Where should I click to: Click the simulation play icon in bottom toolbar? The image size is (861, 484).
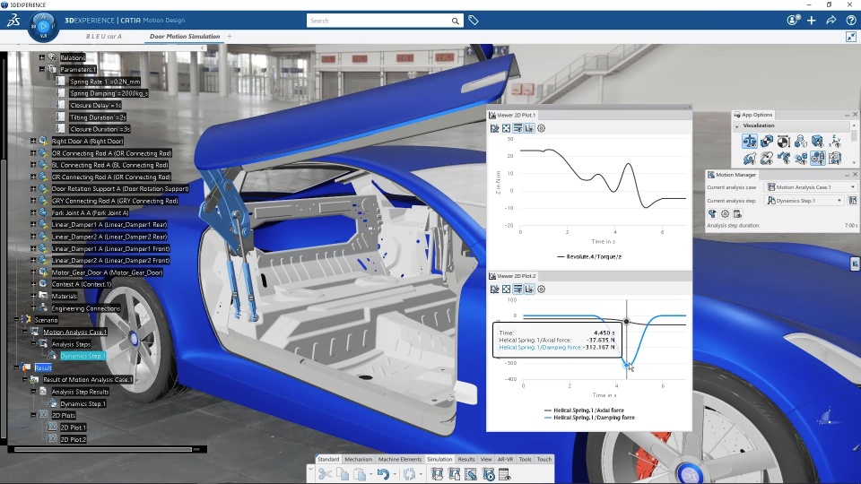pos(488,473)
